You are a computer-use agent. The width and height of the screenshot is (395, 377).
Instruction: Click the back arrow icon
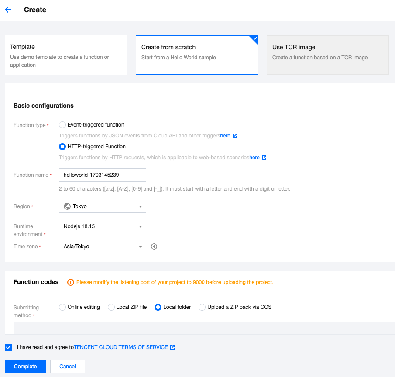[8, 10]
